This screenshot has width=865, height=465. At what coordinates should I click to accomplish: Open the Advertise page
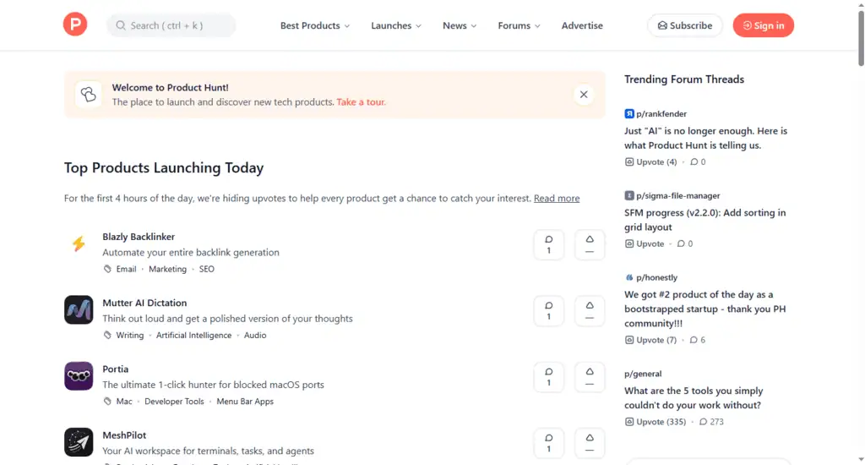582,25
